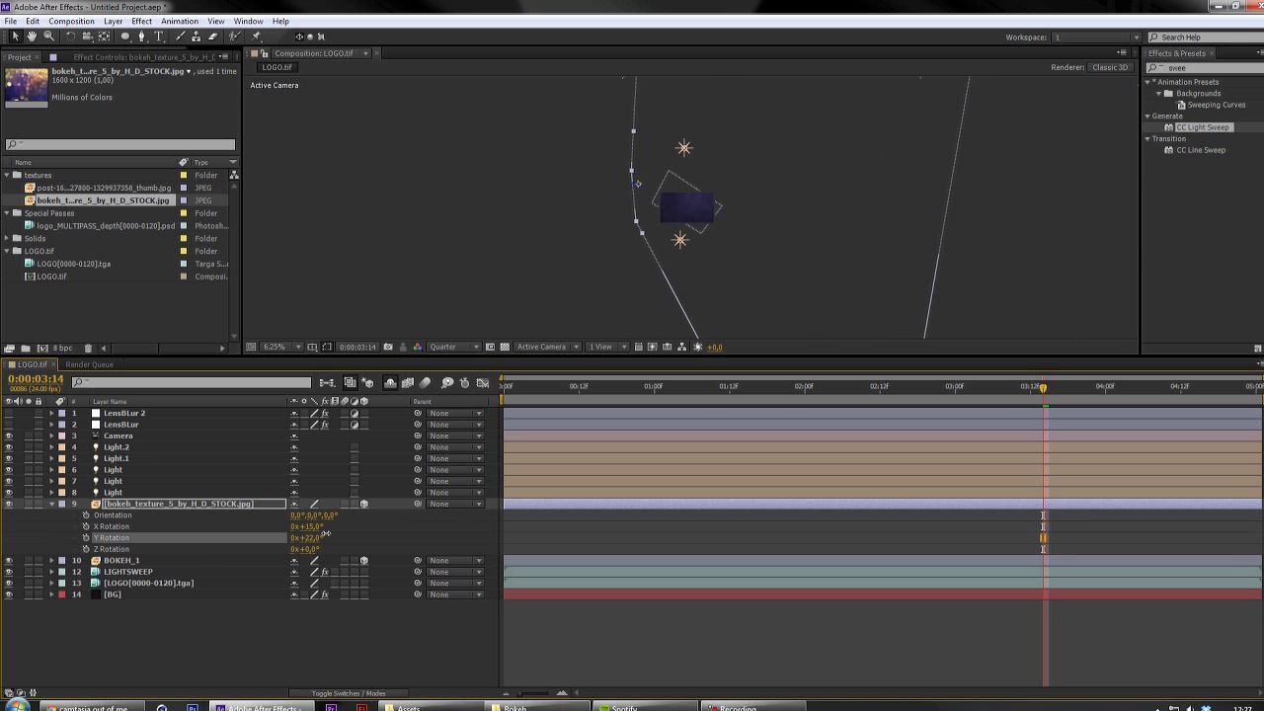Select the Horizontal Type tool
This screenshot has width=1264, height=711.
[x=158, y=37]
